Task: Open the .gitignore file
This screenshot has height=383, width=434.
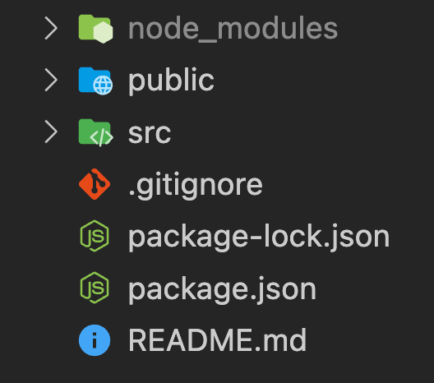Action: click(196, 185)
